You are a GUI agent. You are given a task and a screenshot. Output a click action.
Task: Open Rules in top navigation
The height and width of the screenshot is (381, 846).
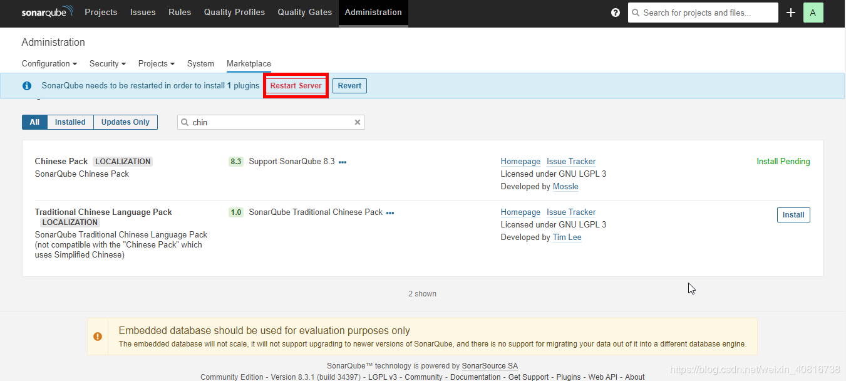click(180, 12)
